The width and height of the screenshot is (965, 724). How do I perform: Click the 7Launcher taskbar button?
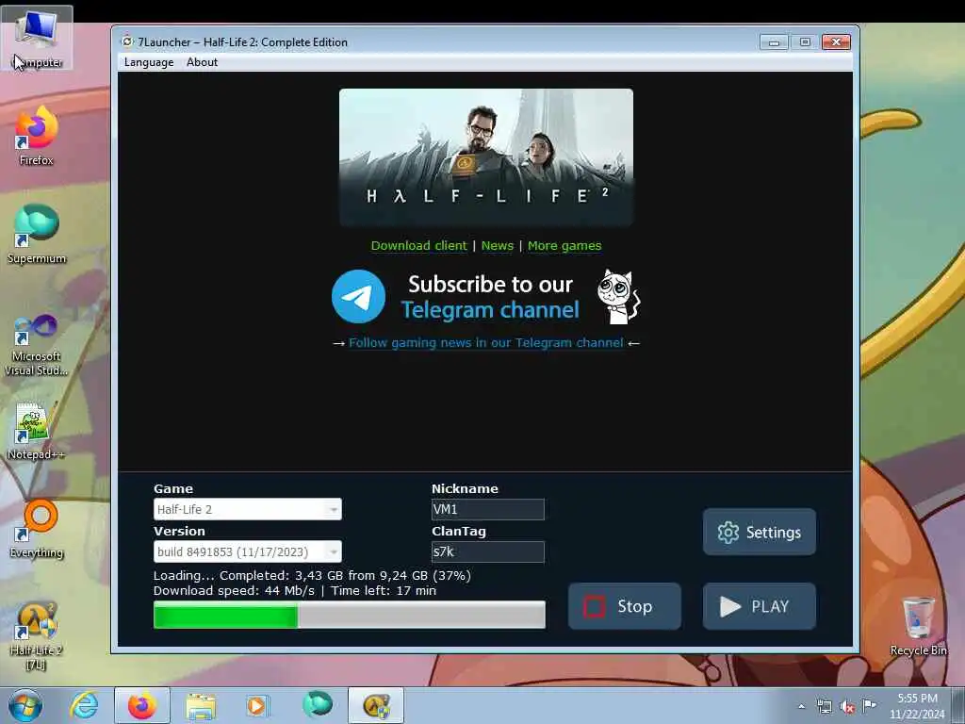click(x=376, y=705)
